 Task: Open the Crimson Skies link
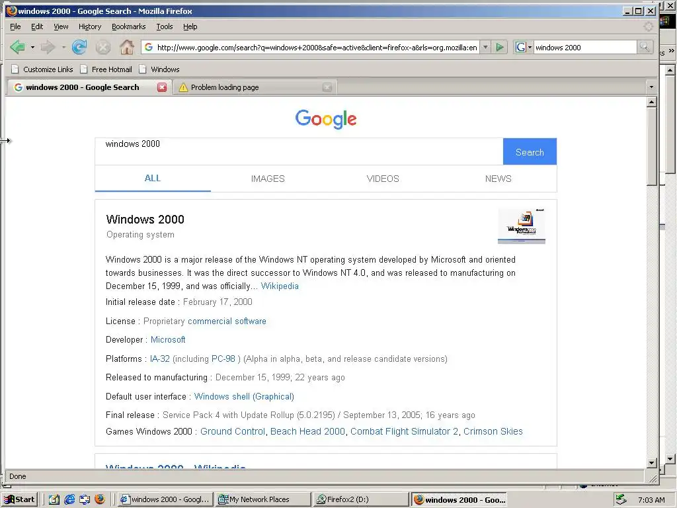493,431
